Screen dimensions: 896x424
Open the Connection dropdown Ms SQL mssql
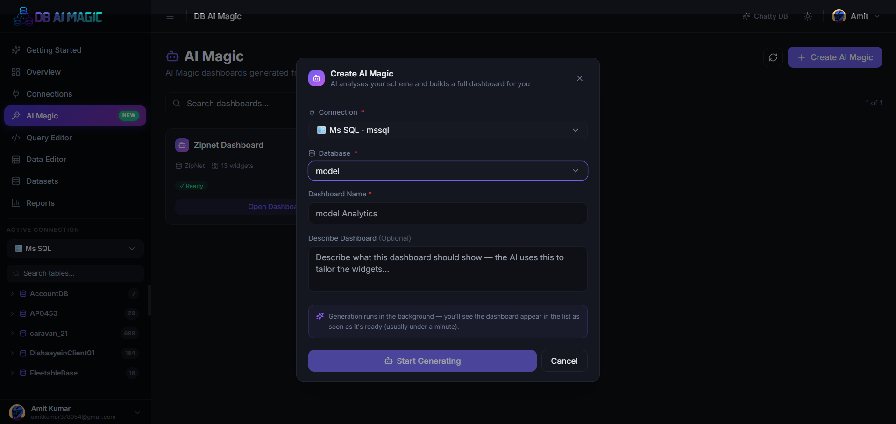(x=448, y=130)
